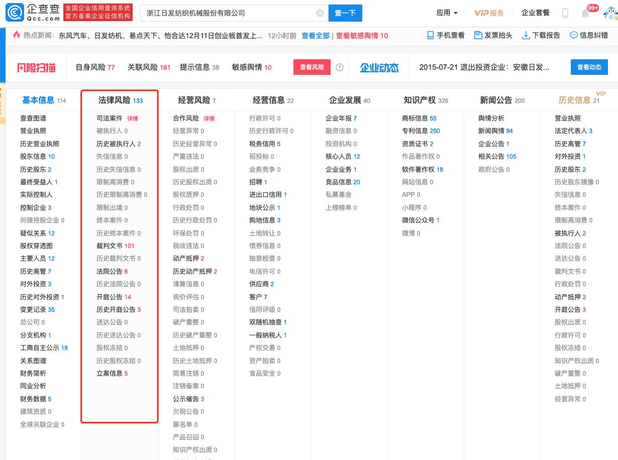Click the company name search input field
This screenshot has height=460, width=618.
[226, 13]
